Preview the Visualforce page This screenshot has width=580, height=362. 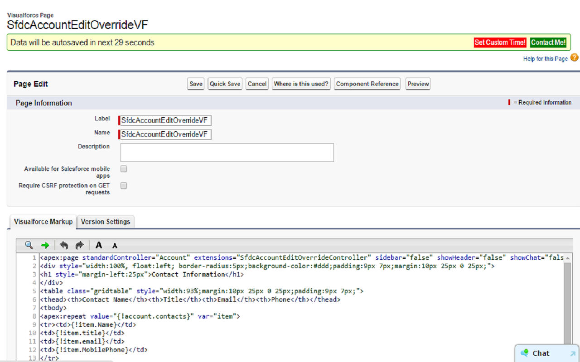418,84
